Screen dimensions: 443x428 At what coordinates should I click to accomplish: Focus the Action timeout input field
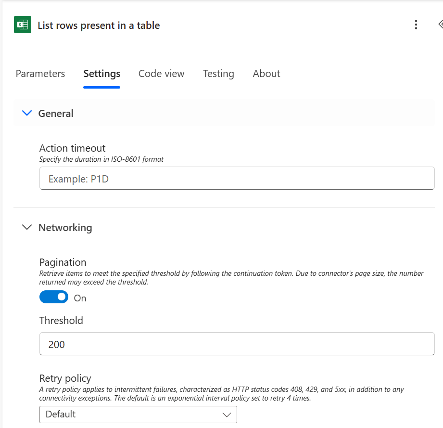click(237, 179)
